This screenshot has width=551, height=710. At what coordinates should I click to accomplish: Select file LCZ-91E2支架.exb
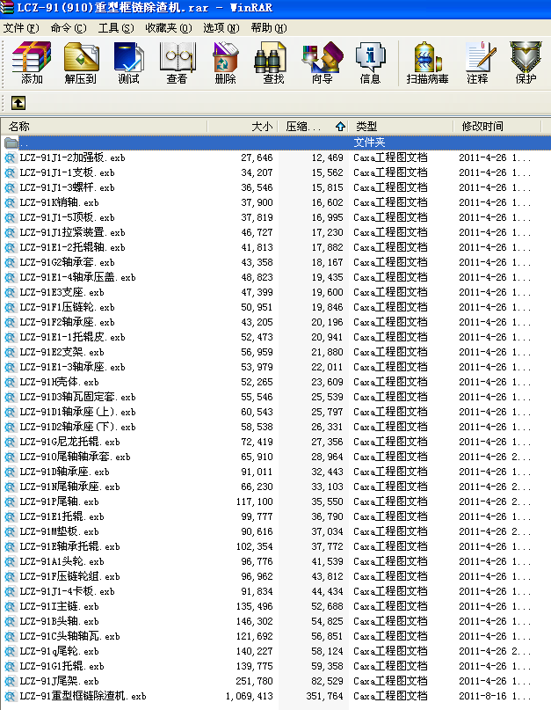(62, 352)
